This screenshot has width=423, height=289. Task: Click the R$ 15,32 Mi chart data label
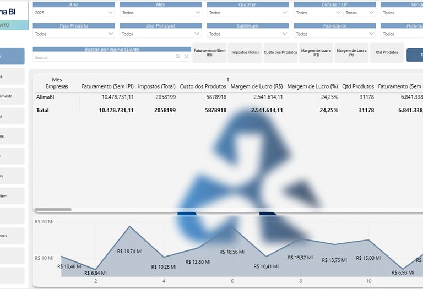300,258
